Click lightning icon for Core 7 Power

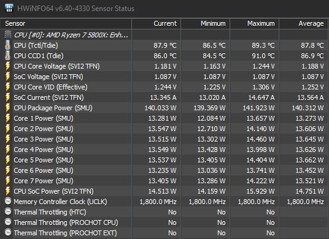tap(8, 181)
